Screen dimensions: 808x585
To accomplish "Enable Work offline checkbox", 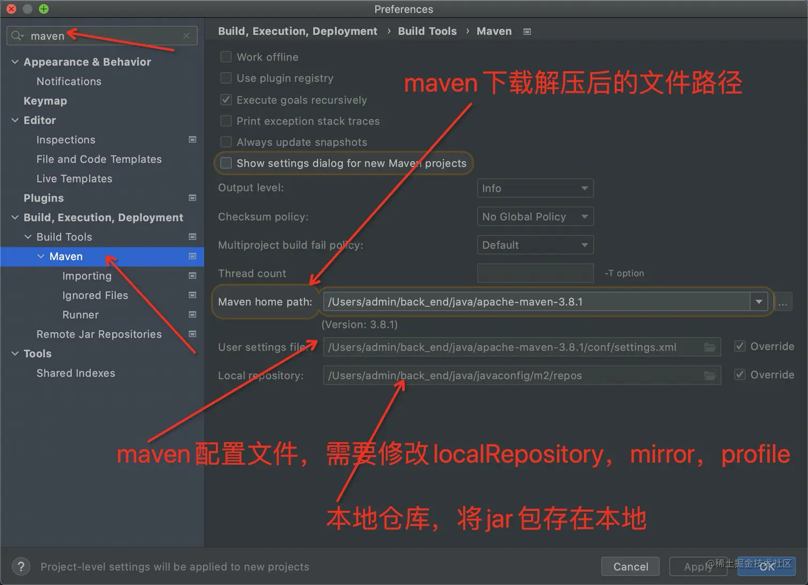I will (226, 57).
